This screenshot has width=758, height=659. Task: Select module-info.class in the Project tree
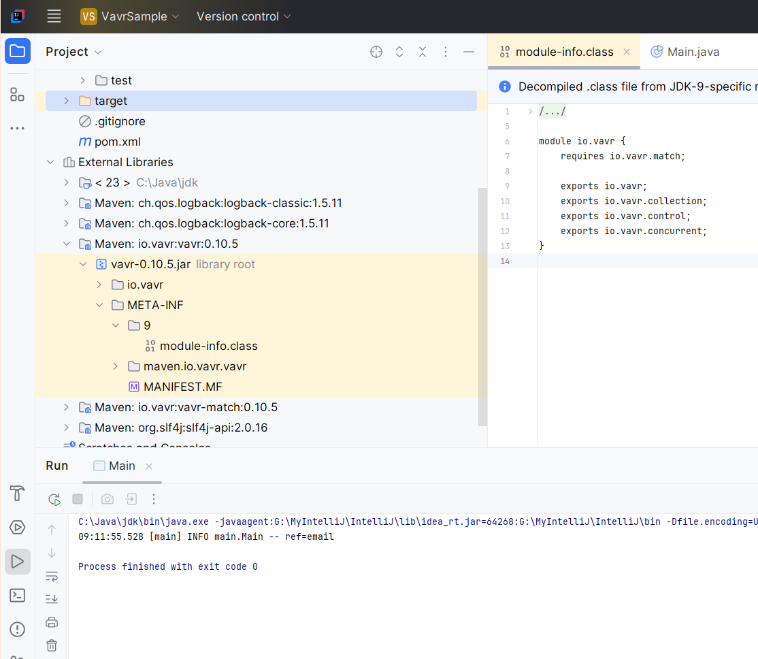tap(201, 346)
